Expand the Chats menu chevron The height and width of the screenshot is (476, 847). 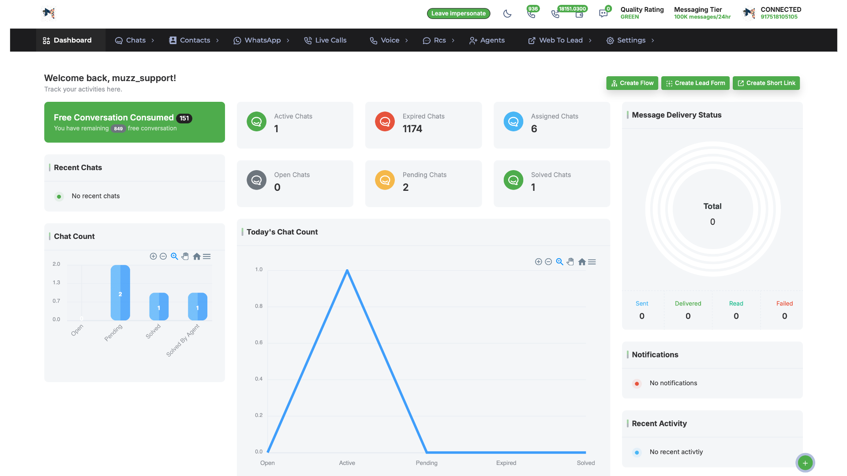click(153, 41)
